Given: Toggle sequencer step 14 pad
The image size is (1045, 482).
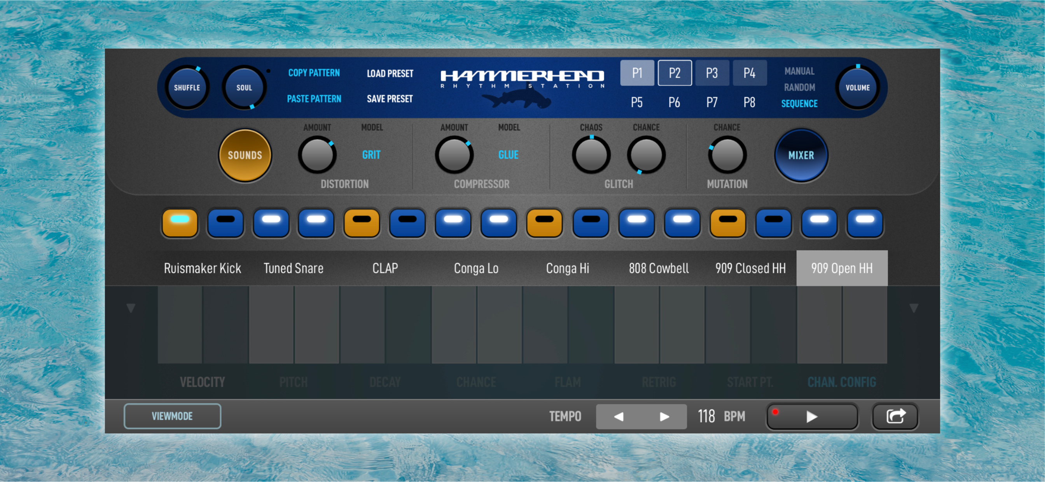Looking at the screenshot, I should (774, 223).
